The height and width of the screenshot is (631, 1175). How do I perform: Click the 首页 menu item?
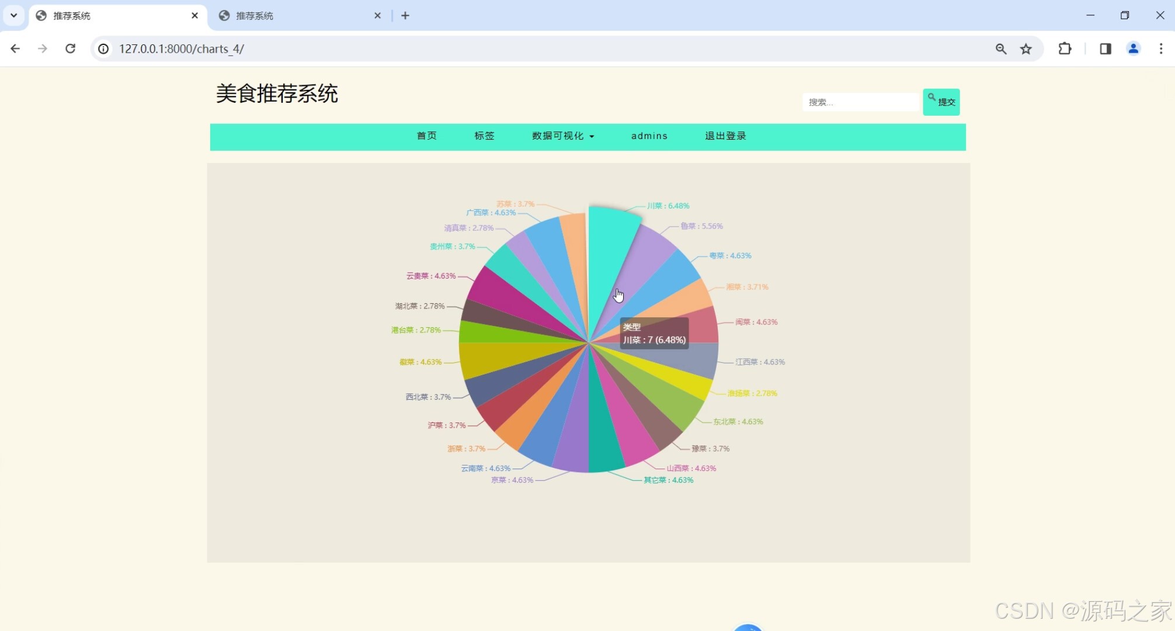tap(426, 136)
